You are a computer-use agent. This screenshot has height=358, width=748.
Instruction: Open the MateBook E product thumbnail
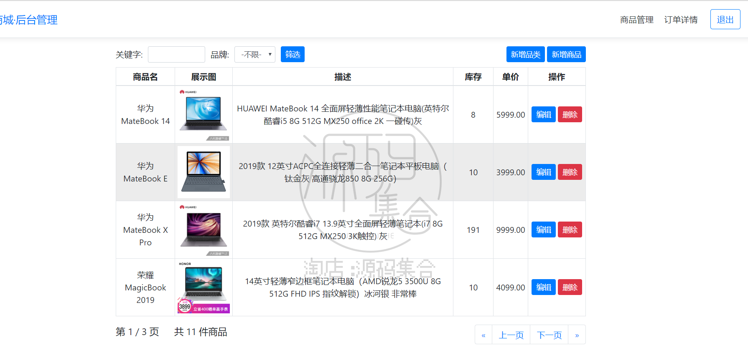coord(204,172)
